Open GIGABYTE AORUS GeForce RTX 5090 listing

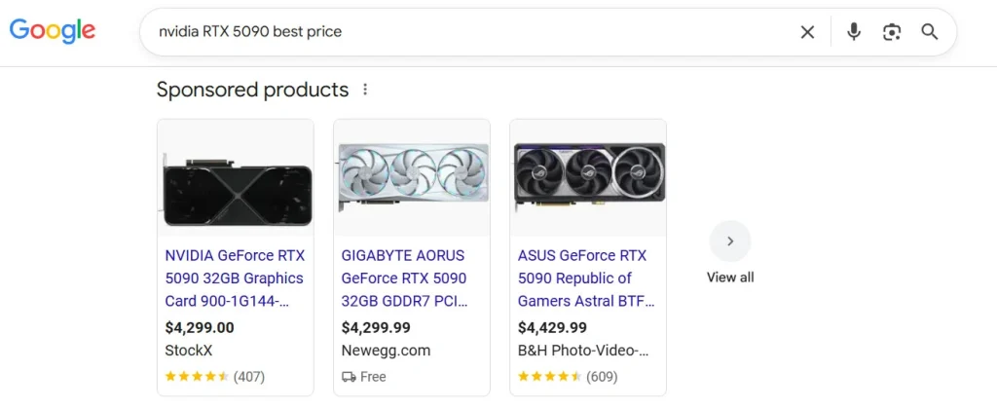pos(404,278)
